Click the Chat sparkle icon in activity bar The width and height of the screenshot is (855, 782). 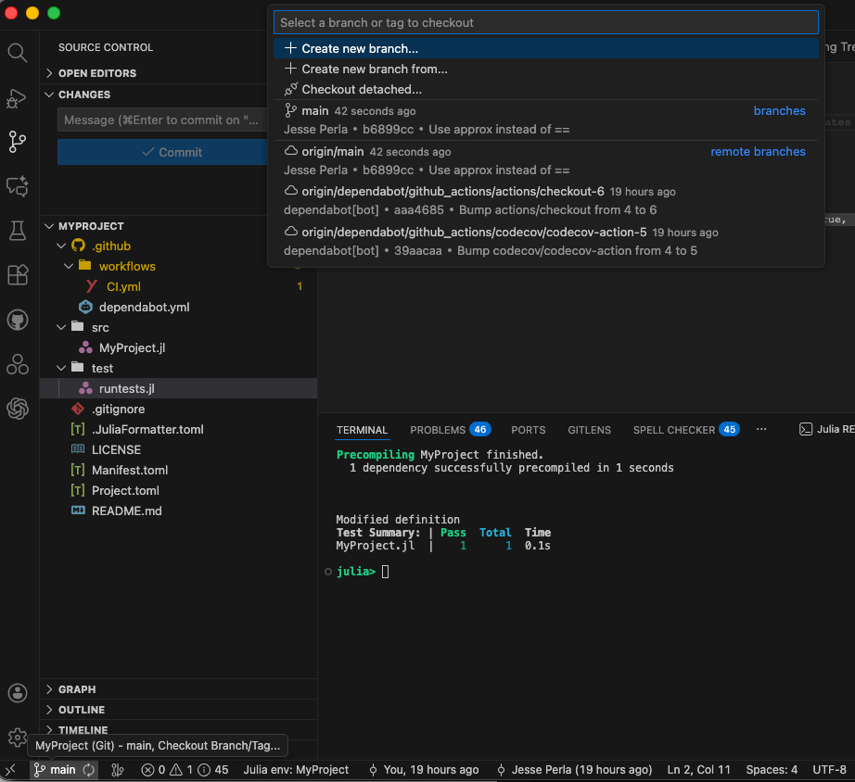(18, 186)
